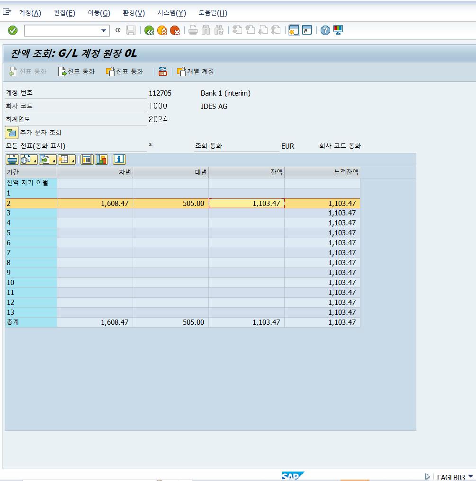
Task: Open the 환경(V) menu
Action: tap(134, 13)
